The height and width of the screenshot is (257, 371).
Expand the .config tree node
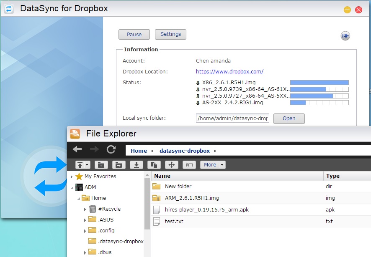[x=85, y=231]
